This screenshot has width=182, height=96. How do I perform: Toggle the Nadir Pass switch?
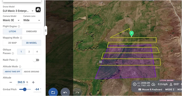36,60
